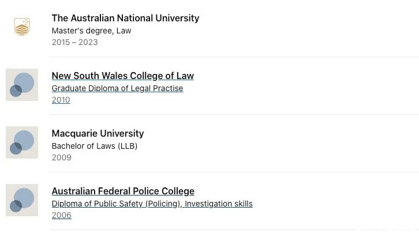Click the blank area right of Macquarie University entry

[280, 144]
